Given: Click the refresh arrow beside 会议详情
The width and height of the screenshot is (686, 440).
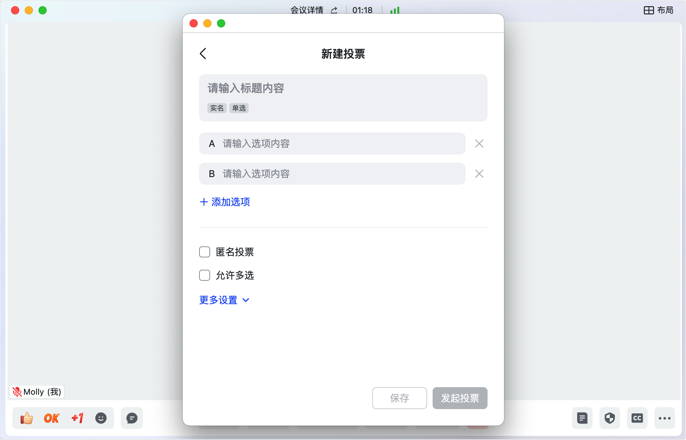Looking at the screenshot, I should (333, 10).
